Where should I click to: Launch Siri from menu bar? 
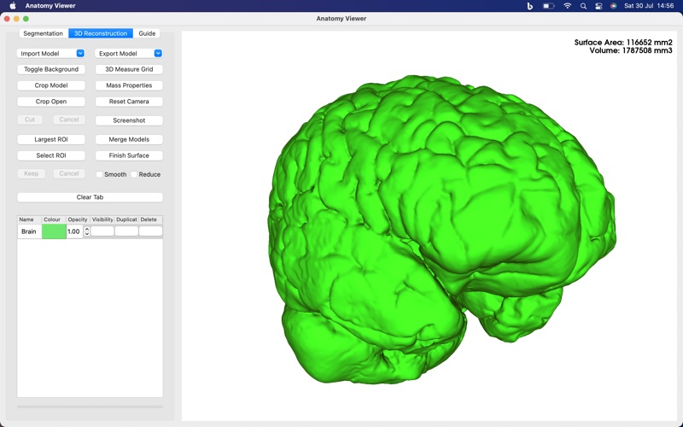pyautogui.click(x=613, y=6)
